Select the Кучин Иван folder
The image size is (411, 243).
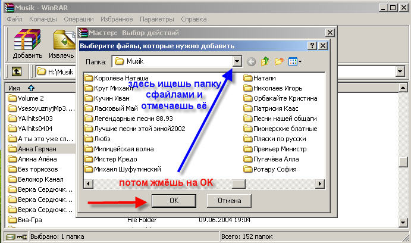[107, 98]
